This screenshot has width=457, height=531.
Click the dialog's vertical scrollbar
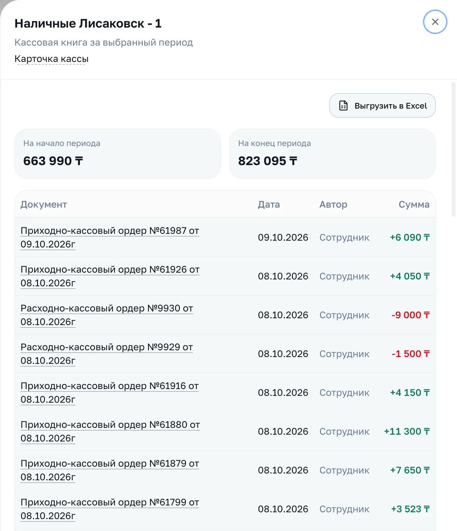tap(454, 149)
